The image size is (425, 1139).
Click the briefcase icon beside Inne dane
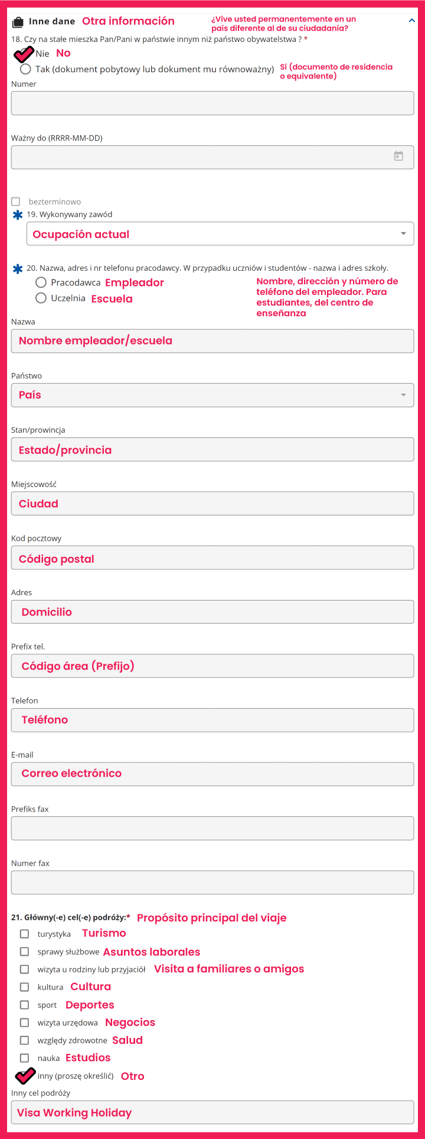(x=18, y=22)
